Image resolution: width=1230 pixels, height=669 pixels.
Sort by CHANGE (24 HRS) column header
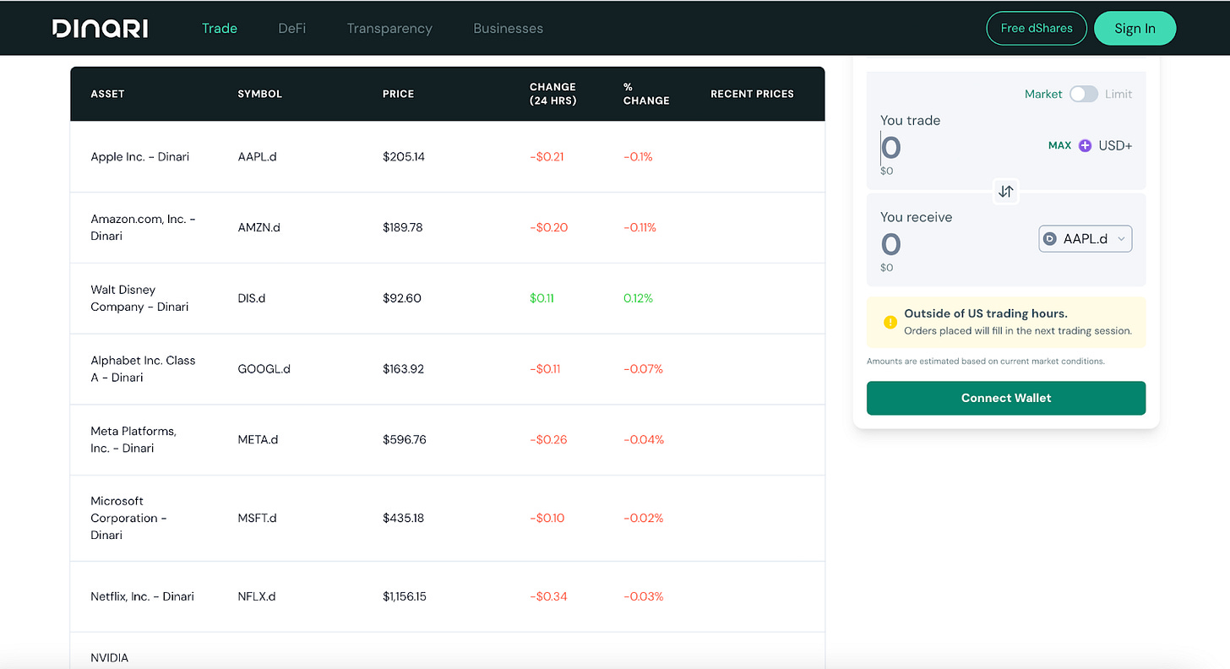pyautogui.click(x=552, y=94)
